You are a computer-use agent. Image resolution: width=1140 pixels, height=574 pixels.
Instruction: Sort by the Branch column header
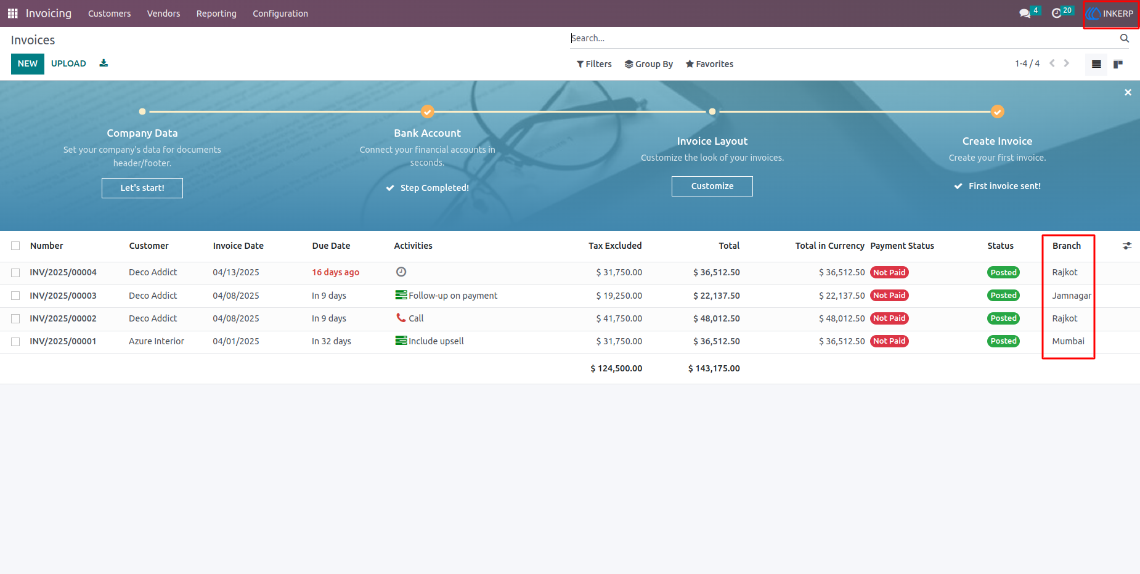tap(1067, 246)
